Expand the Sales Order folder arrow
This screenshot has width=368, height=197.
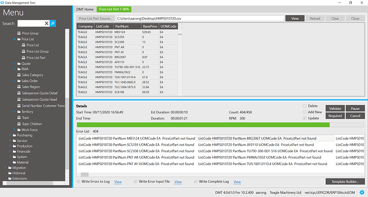pyautogui.click(x=14, y=81)
